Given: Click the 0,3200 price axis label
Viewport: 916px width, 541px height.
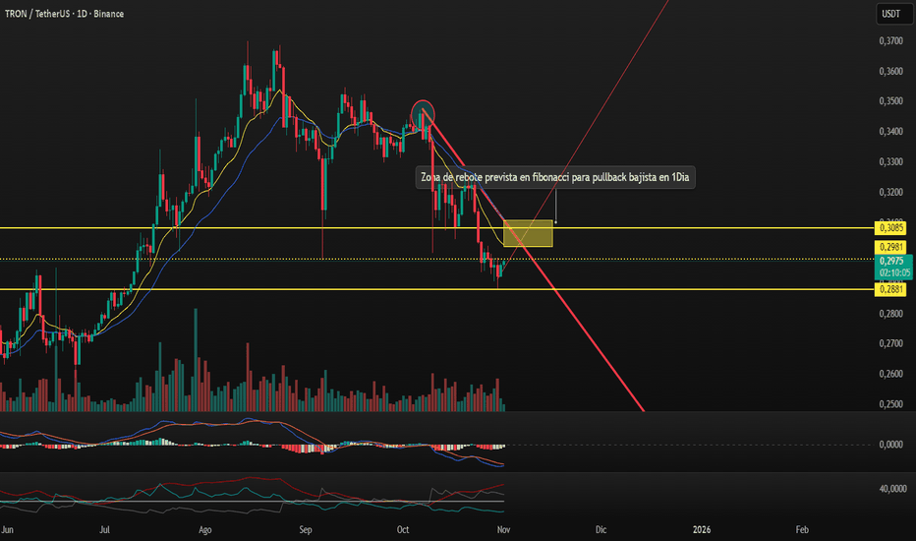Looking at the screenshot, I should coord(890,192).
